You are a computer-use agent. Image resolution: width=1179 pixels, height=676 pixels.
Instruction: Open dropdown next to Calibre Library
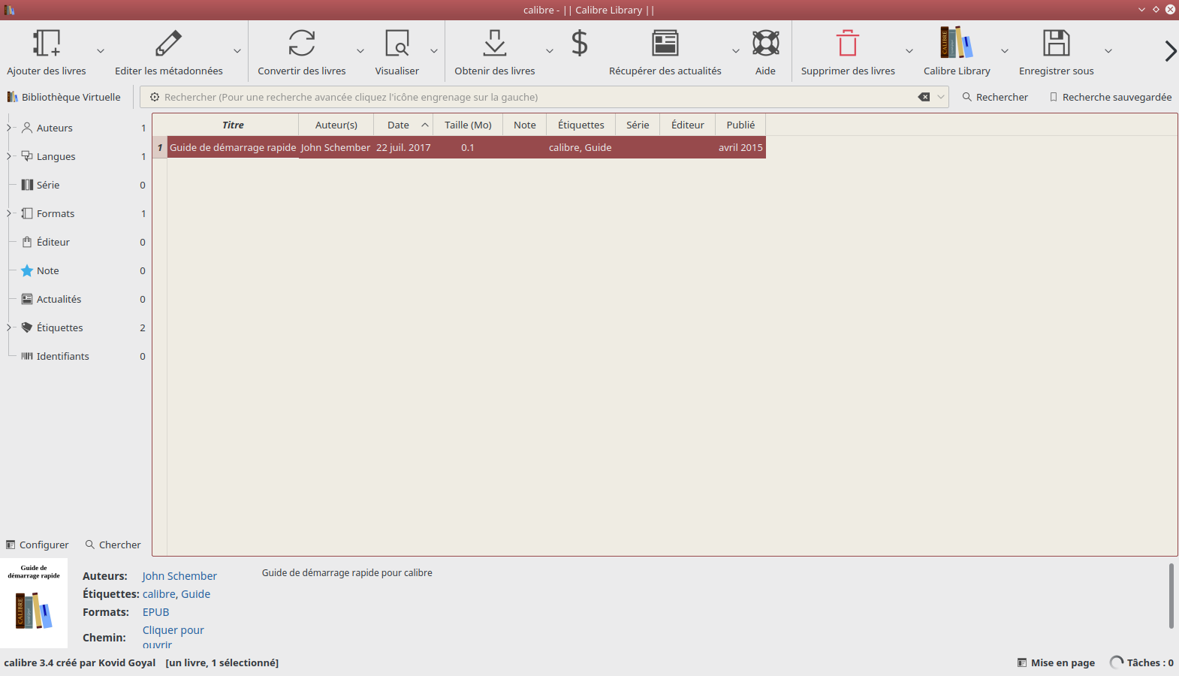coord(1005,51)
